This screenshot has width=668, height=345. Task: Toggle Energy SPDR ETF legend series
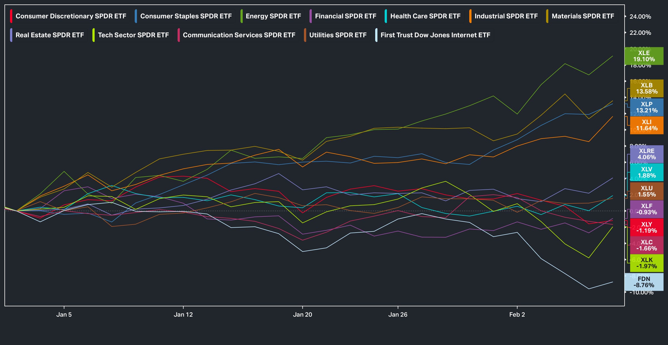click(273, 16)
